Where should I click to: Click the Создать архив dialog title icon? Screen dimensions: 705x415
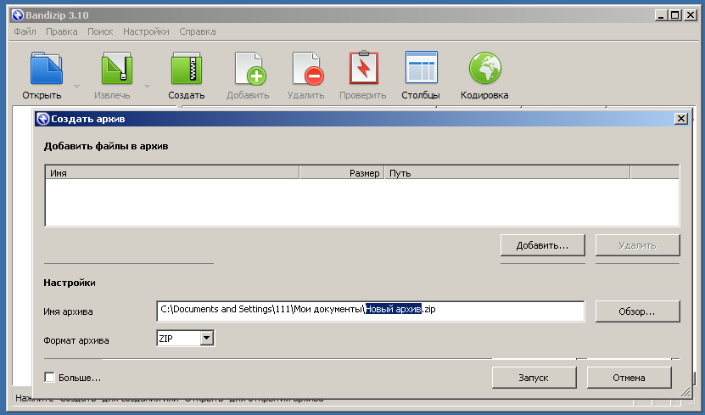[x=43, y=119]
